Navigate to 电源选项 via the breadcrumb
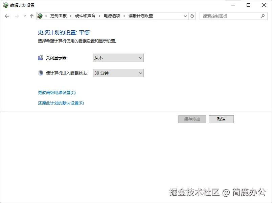This screenshot has width=272, height=203. [110, 16]
